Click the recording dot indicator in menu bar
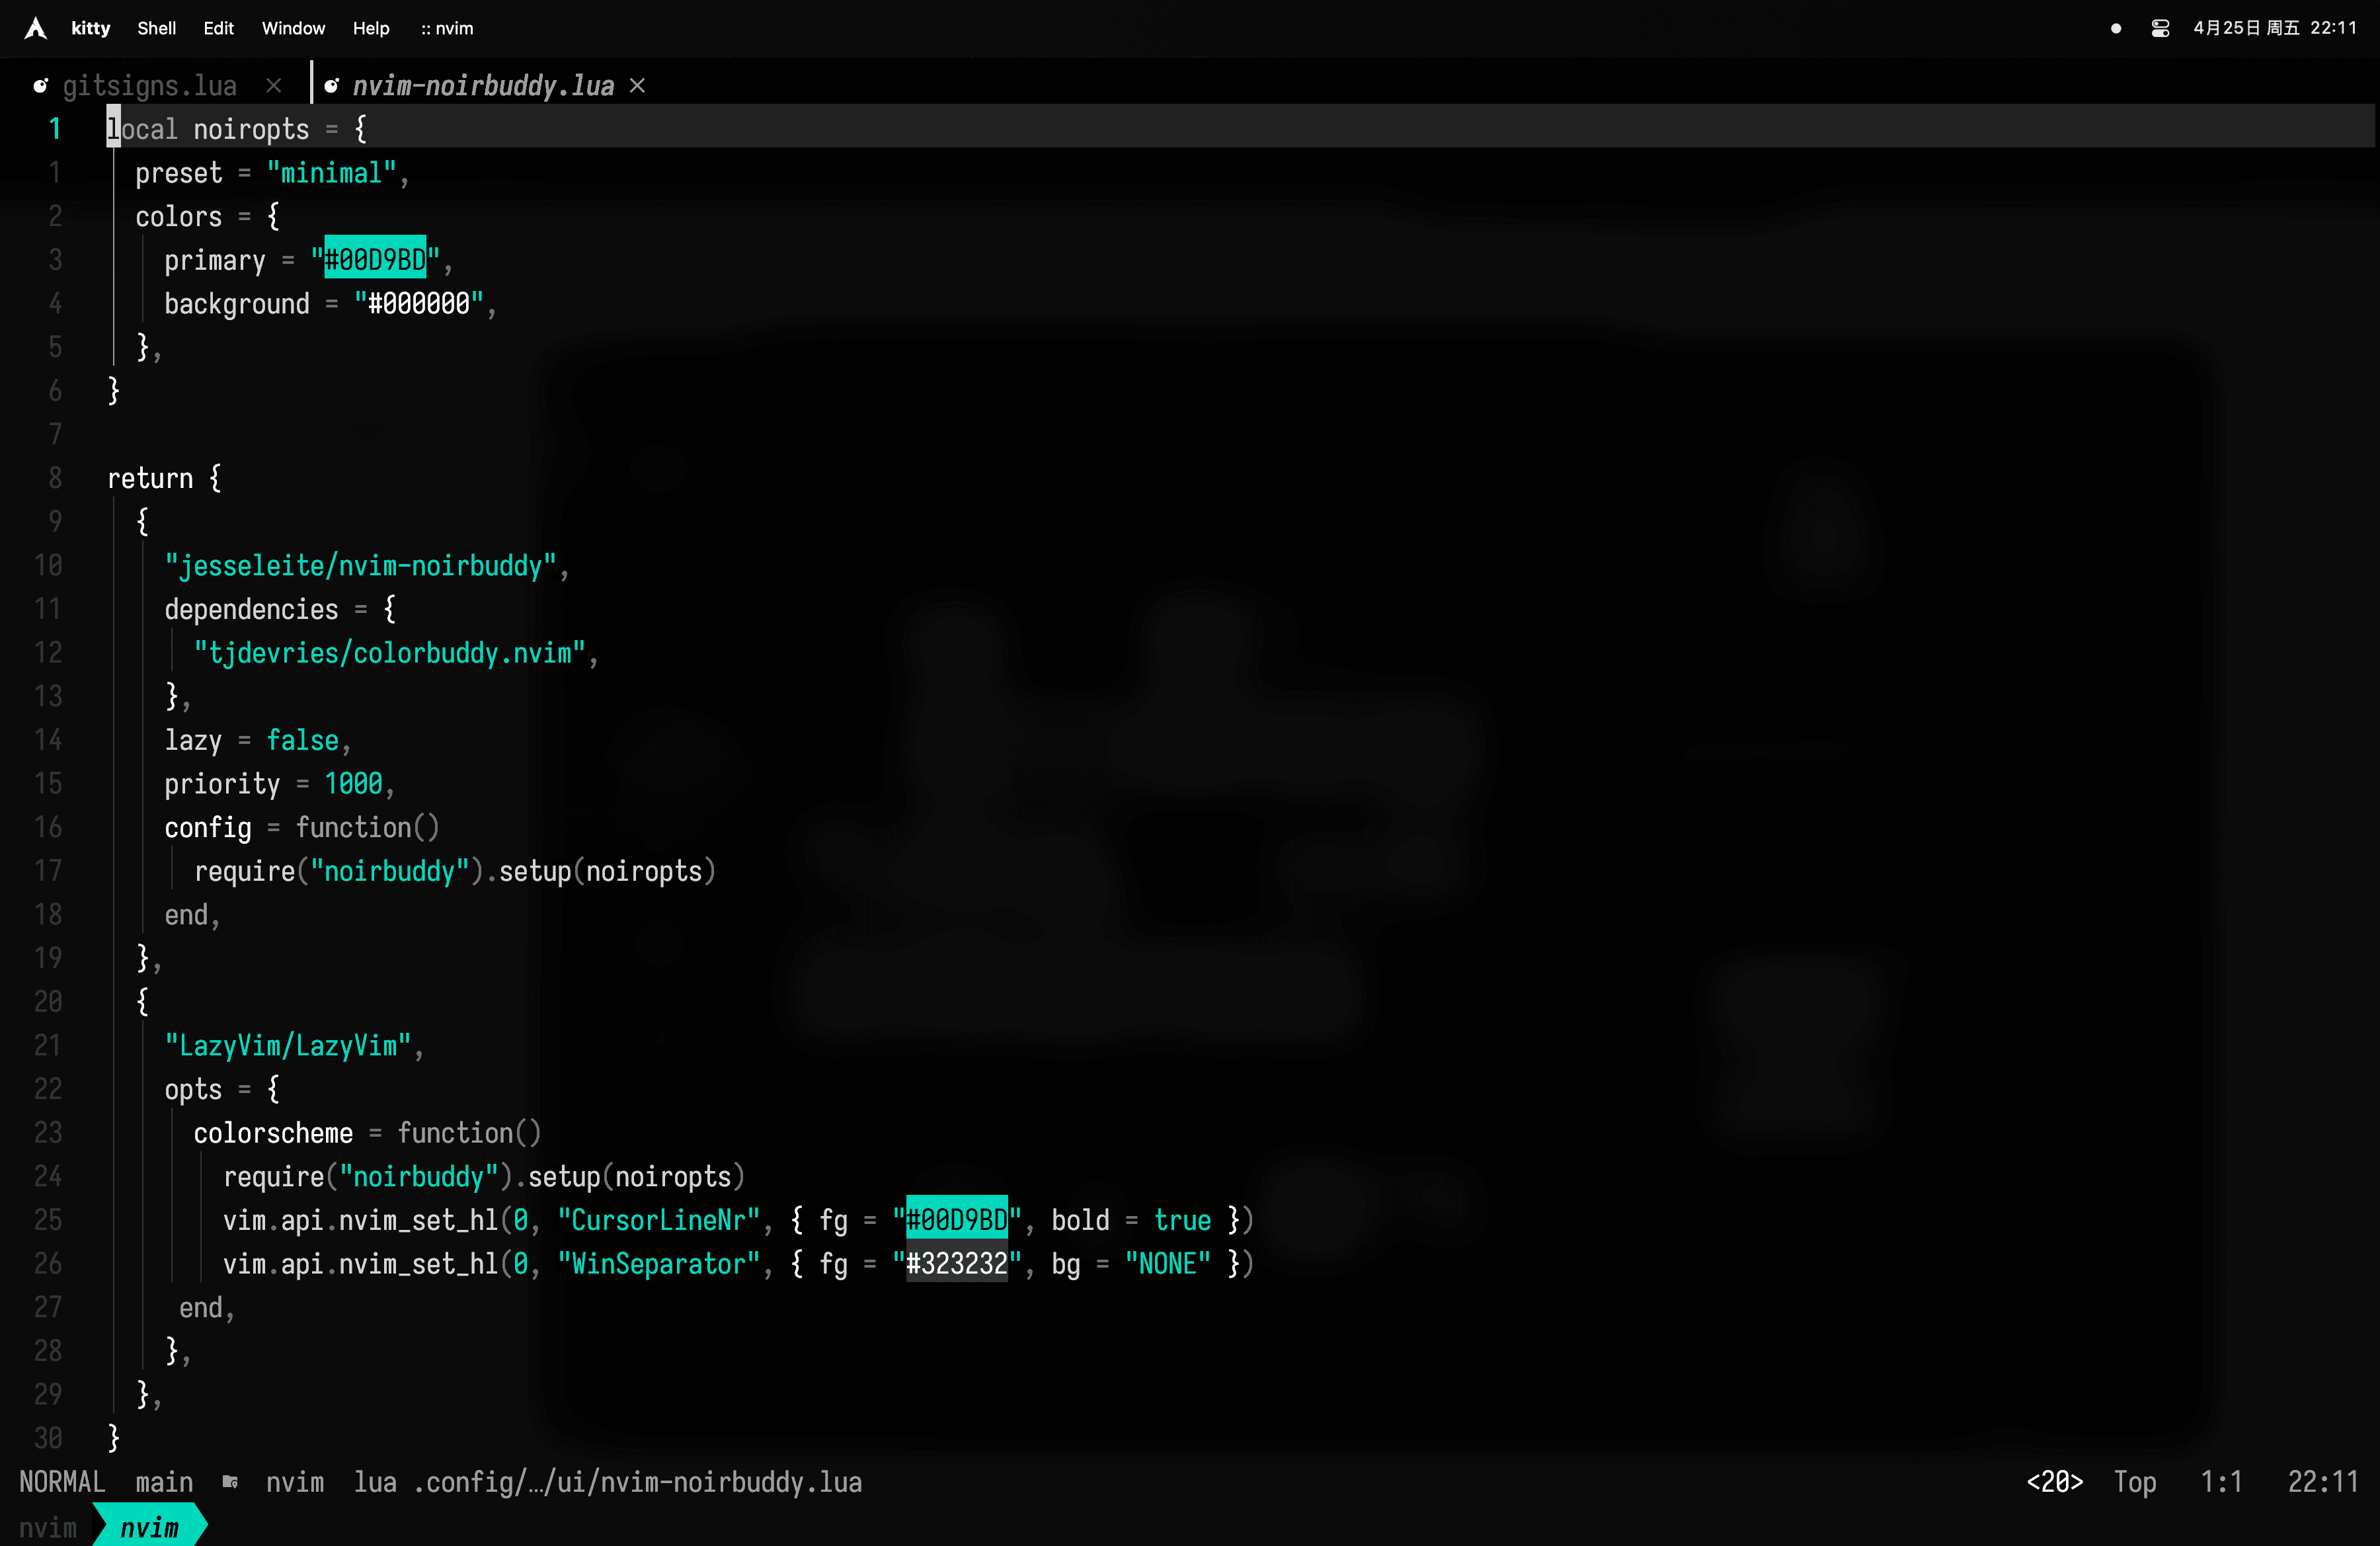Viewport: 2380px width, 1546px height. click(2116, 28)
